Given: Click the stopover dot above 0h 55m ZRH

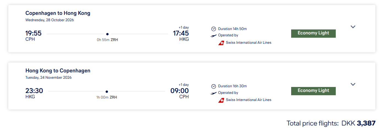Looking at the screenshot, I should [x=107, y=34].
